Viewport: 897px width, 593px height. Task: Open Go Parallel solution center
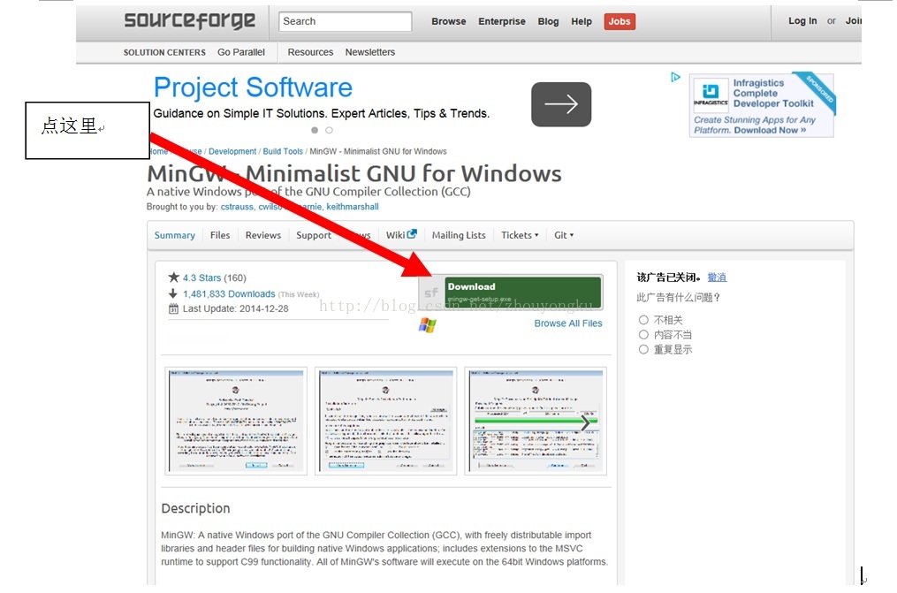241,52
